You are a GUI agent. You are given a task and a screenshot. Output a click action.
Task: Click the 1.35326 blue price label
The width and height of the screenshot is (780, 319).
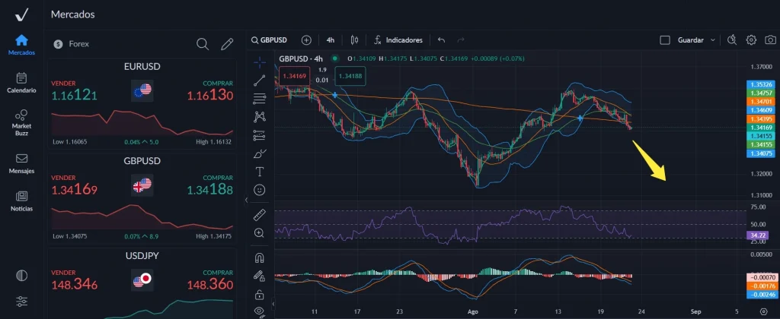pos(761,85)
